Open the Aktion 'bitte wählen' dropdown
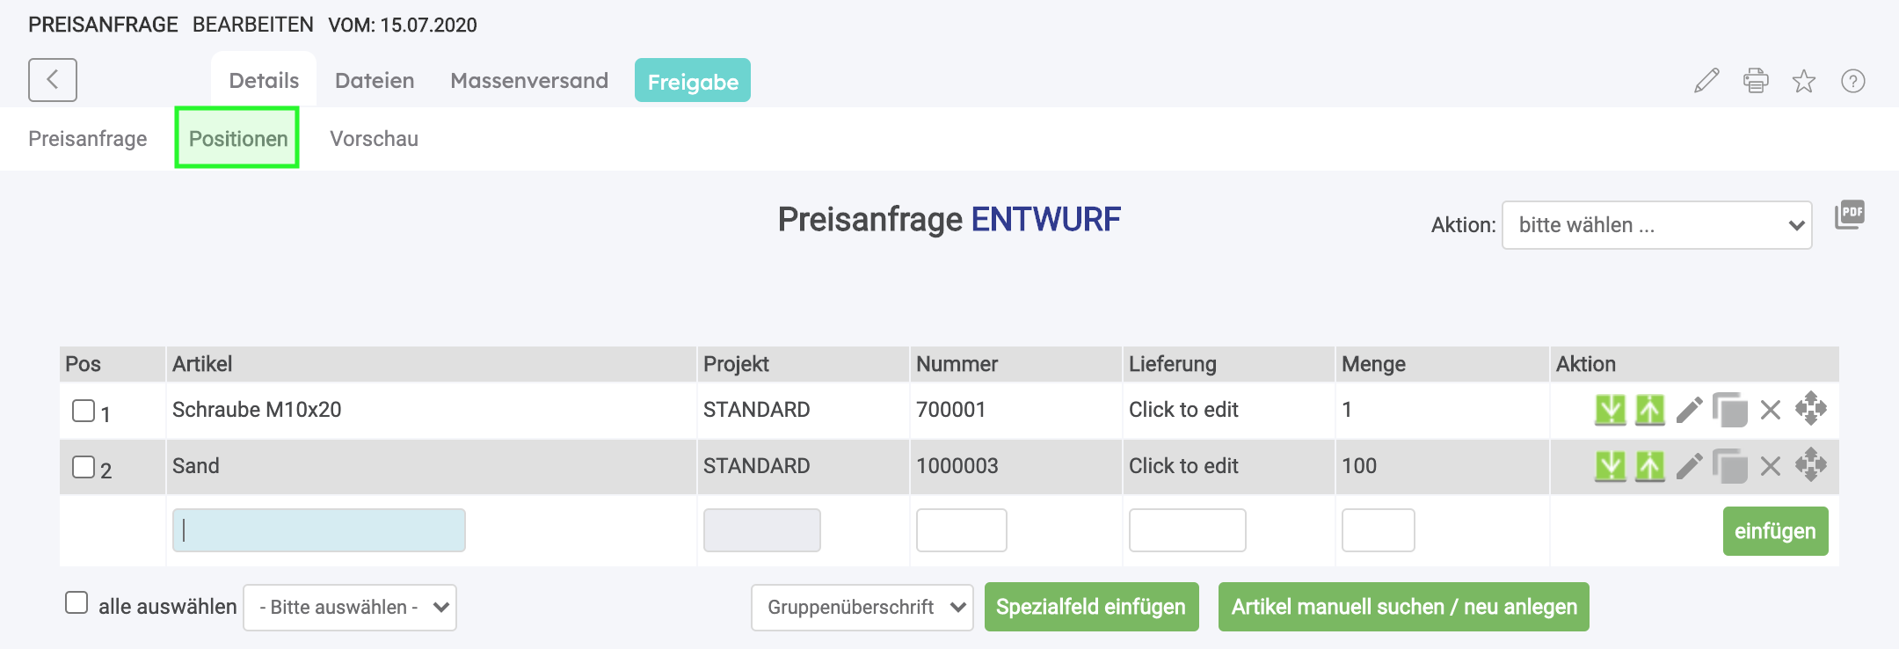The height and width of the screenshot is (649, 1899). coord(1656,225)
